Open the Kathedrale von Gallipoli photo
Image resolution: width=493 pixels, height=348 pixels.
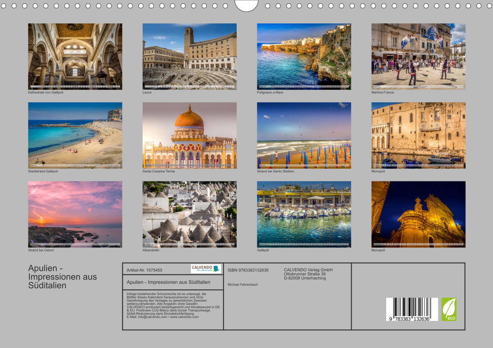click(75, 56)
